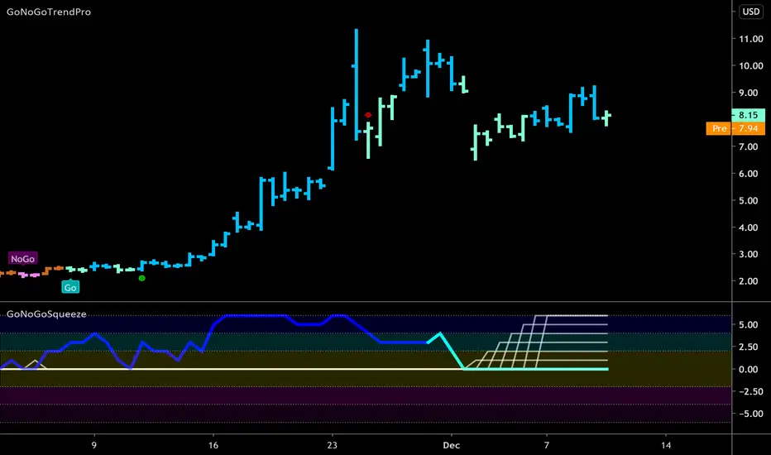This screenshot has height=455, width=771.
Task: Click the GoNoGoSqueeze indicator title
Action: pyautogui.click(x=46, y=314)
